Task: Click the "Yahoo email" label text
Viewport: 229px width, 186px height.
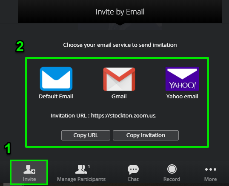Action: 182,96
